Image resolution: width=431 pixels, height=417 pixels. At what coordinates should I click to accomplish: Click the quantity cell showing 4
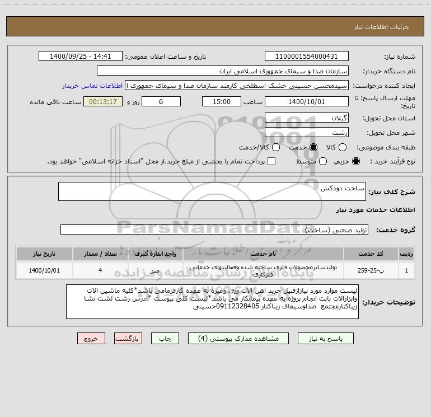[x=100, y=270]
